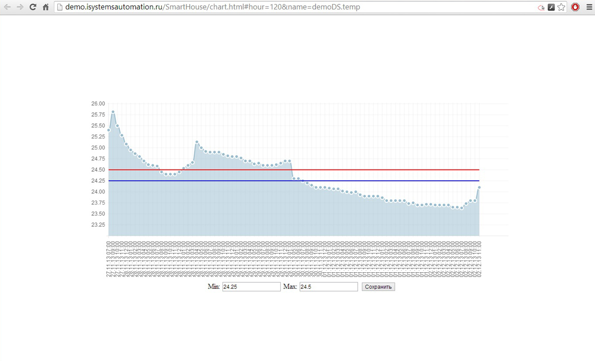Screen dimensions: 595x361
Task: Go forward to the next page
Action: pos(20,7)
